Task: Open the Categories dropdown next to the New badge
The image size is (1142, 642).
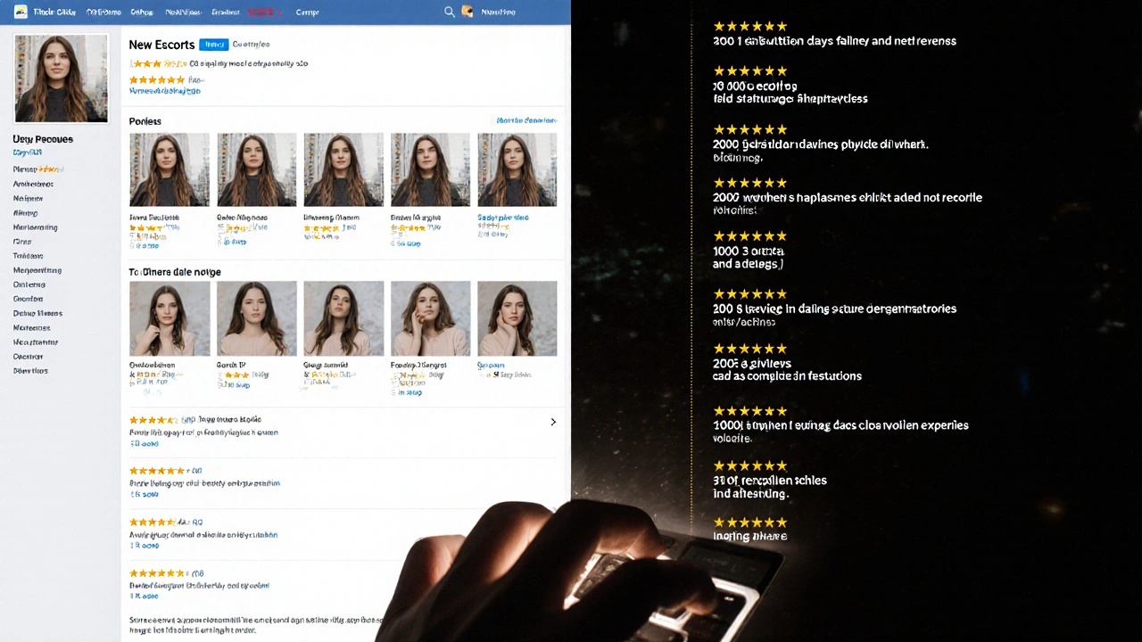Action: click(x=251, y=44)
